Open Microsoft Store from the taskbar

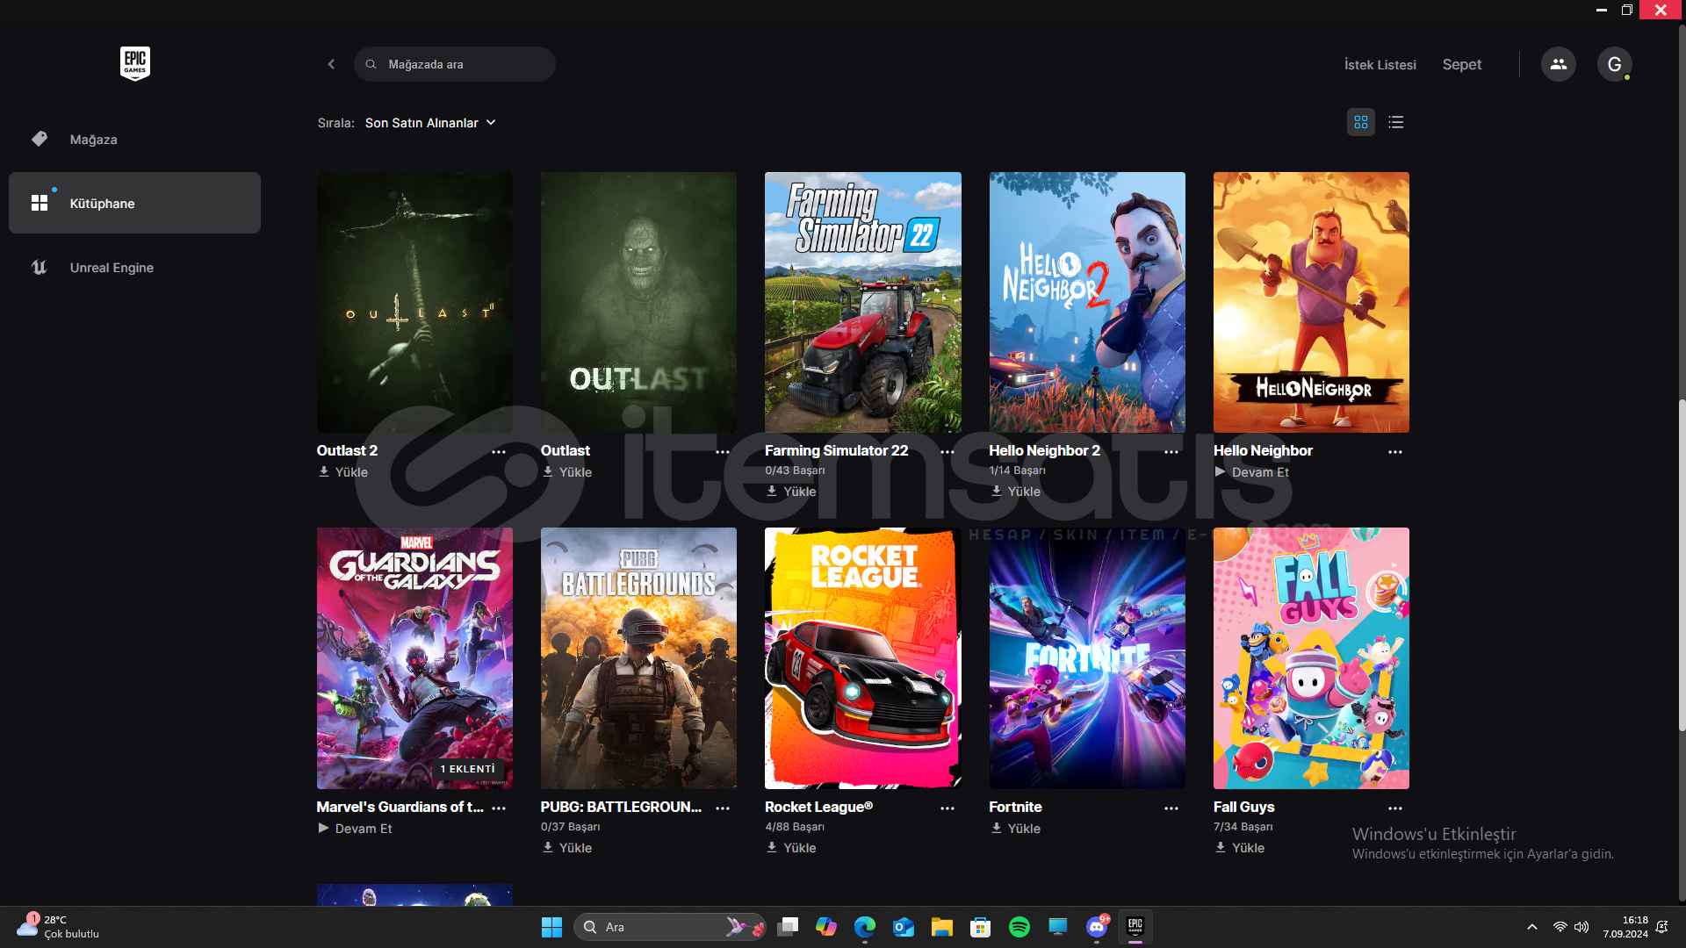(981, 927)
